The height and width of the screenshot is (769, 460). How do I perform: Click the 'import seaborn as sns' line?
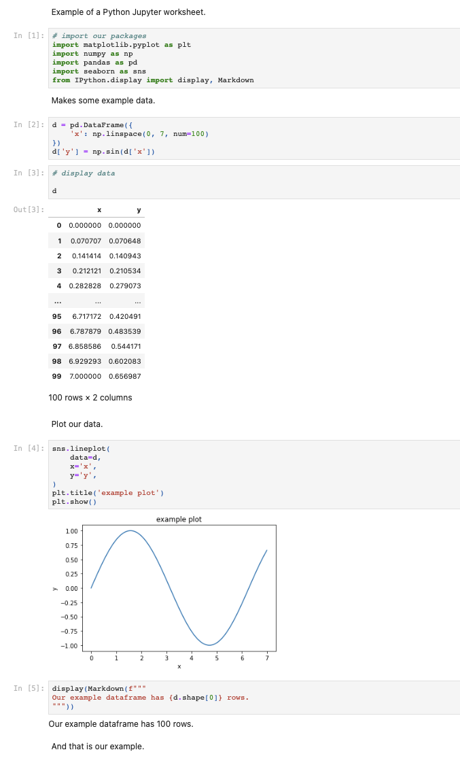pyautogui.click(x=99, y=71)
